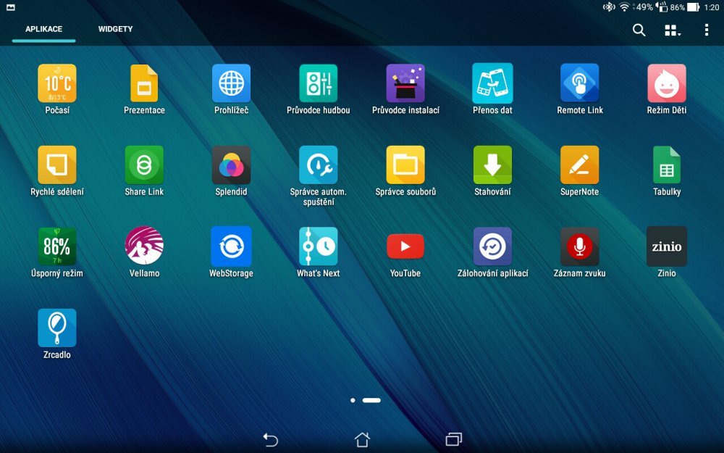This screenshot has width=724, height=453.
Task: Open the Splendid display tool
Action: [231, 165]
